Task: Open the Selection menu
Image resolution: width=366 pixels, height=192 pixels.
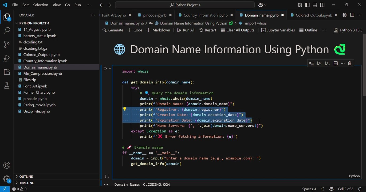Action: coord(41,5)
